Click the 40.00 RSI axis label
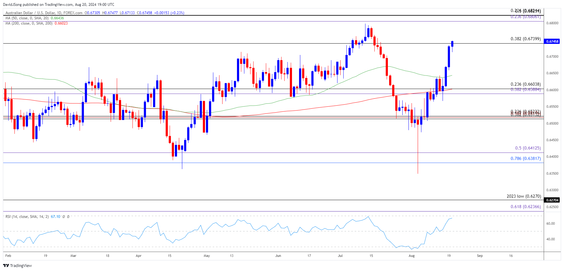564x271 pixels. 550,239
